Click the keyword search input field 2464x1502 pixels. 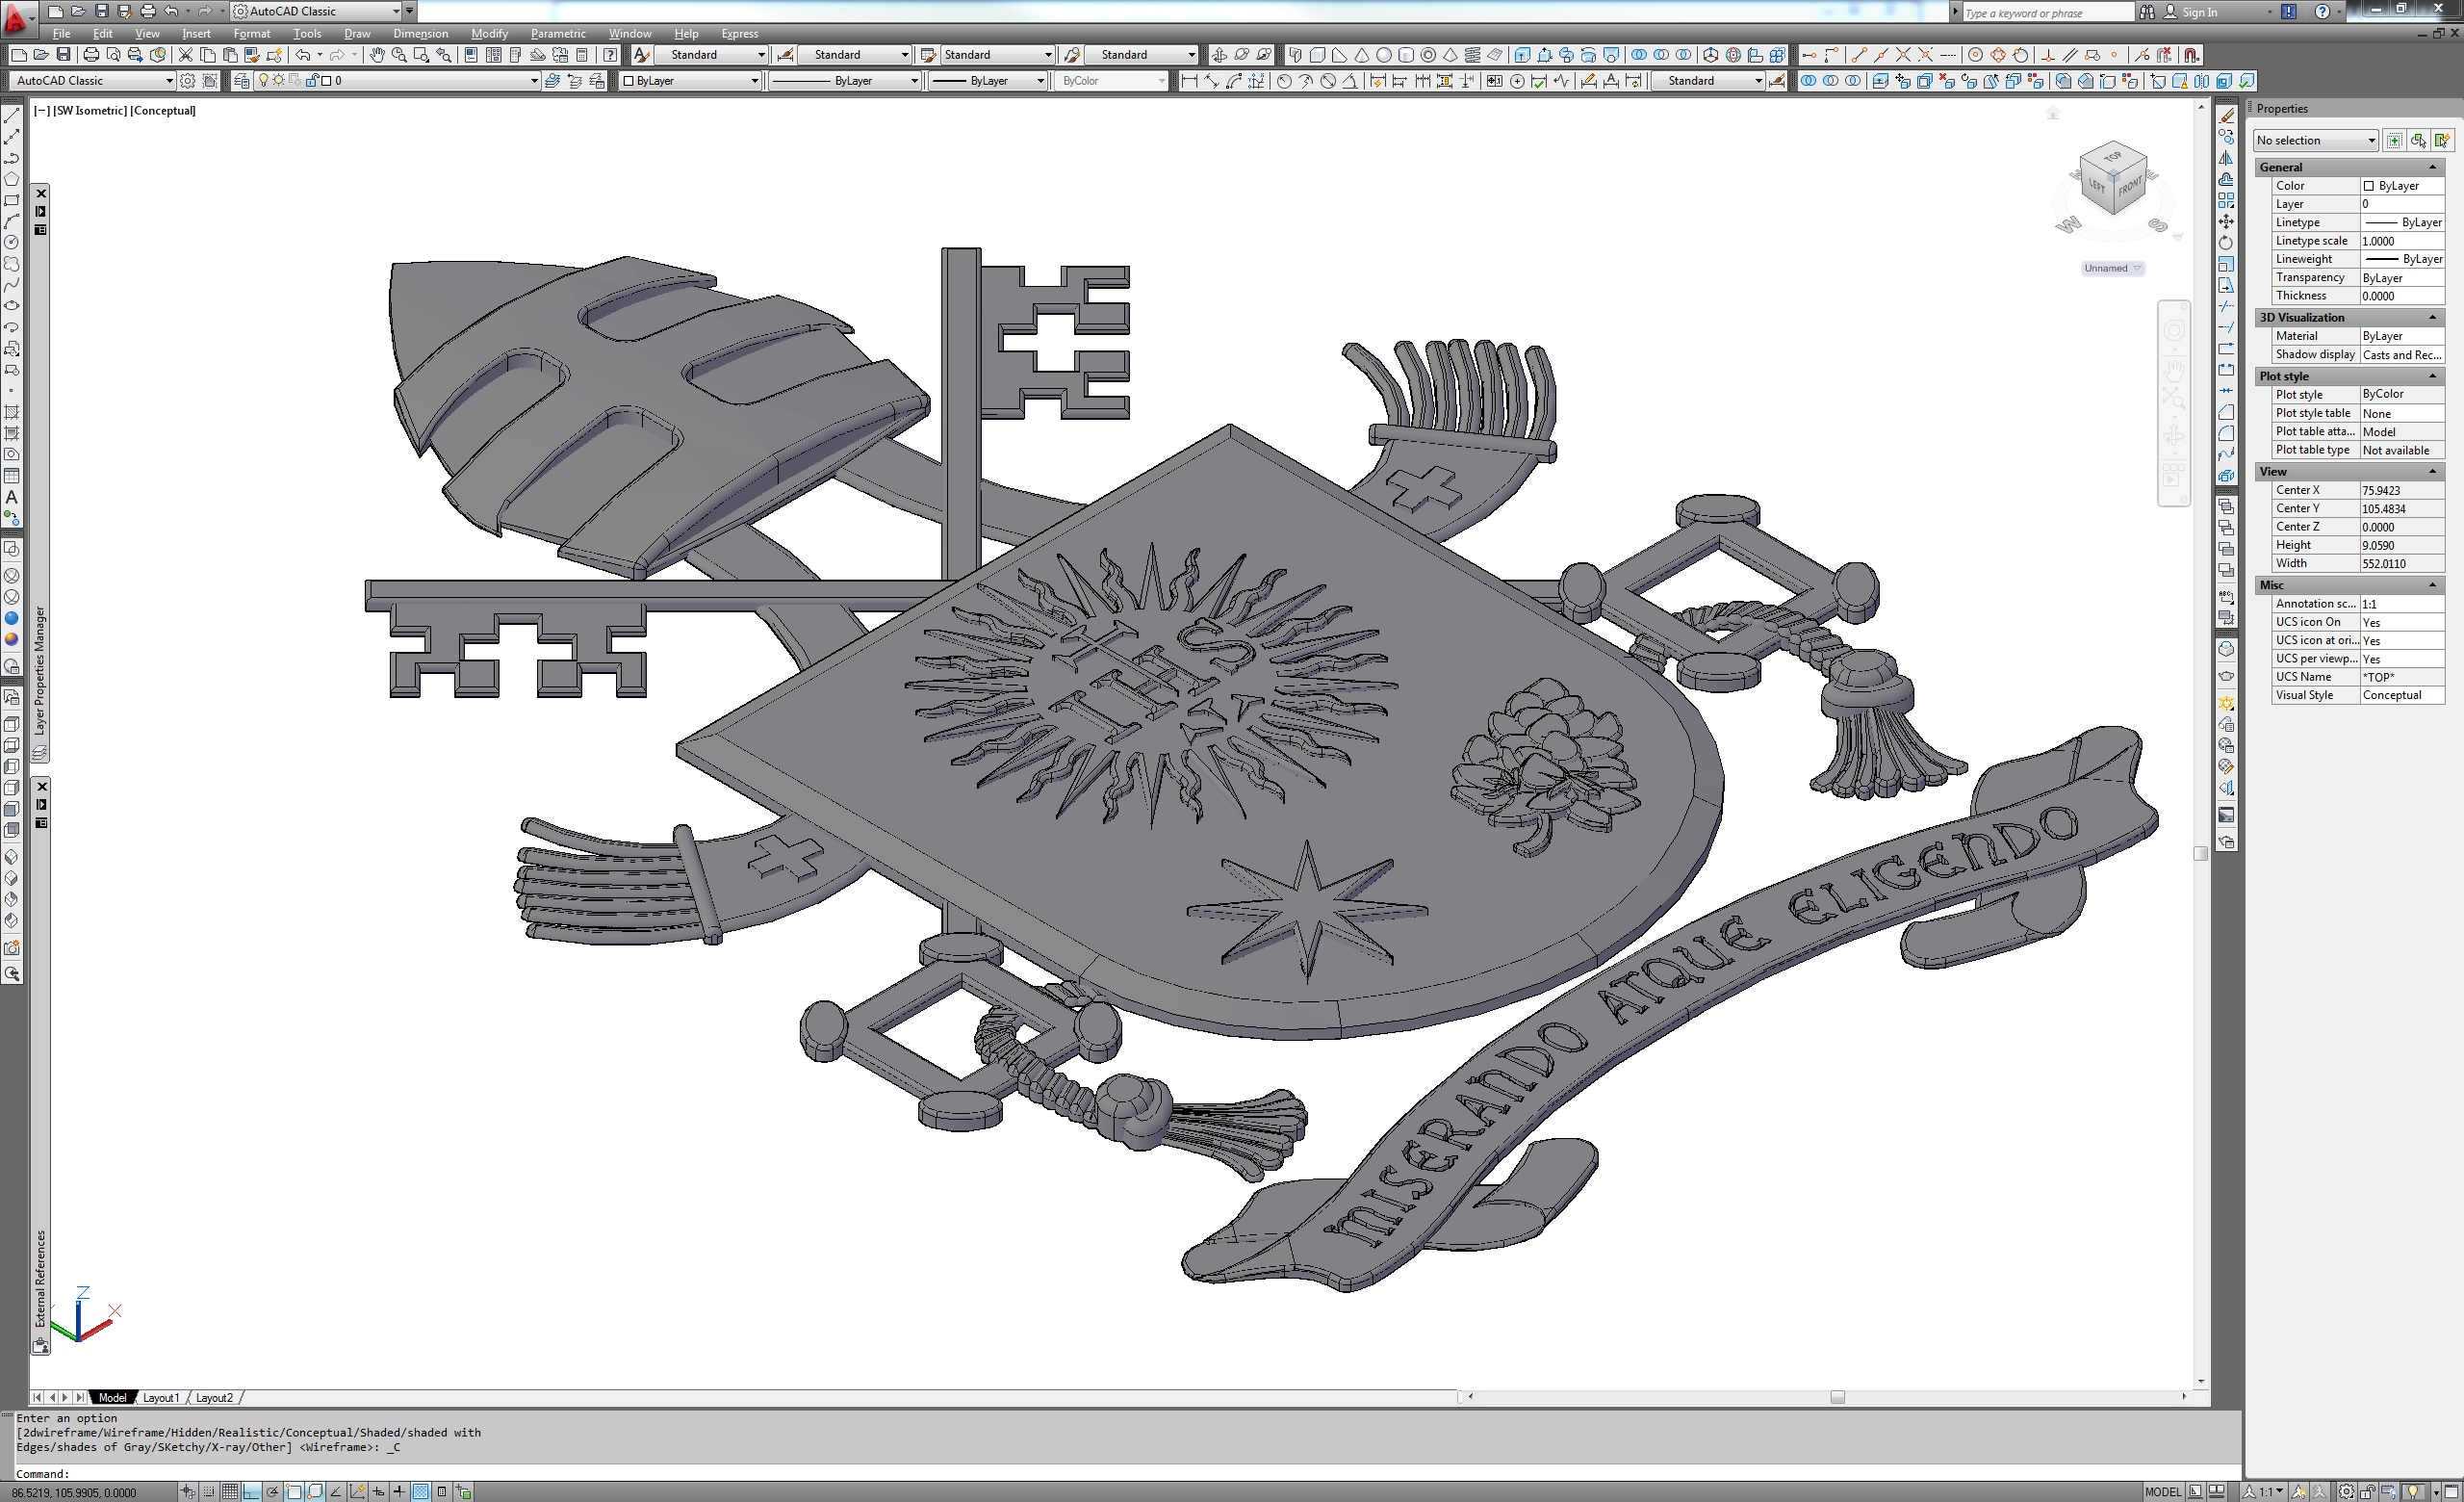click(2045, 12)
